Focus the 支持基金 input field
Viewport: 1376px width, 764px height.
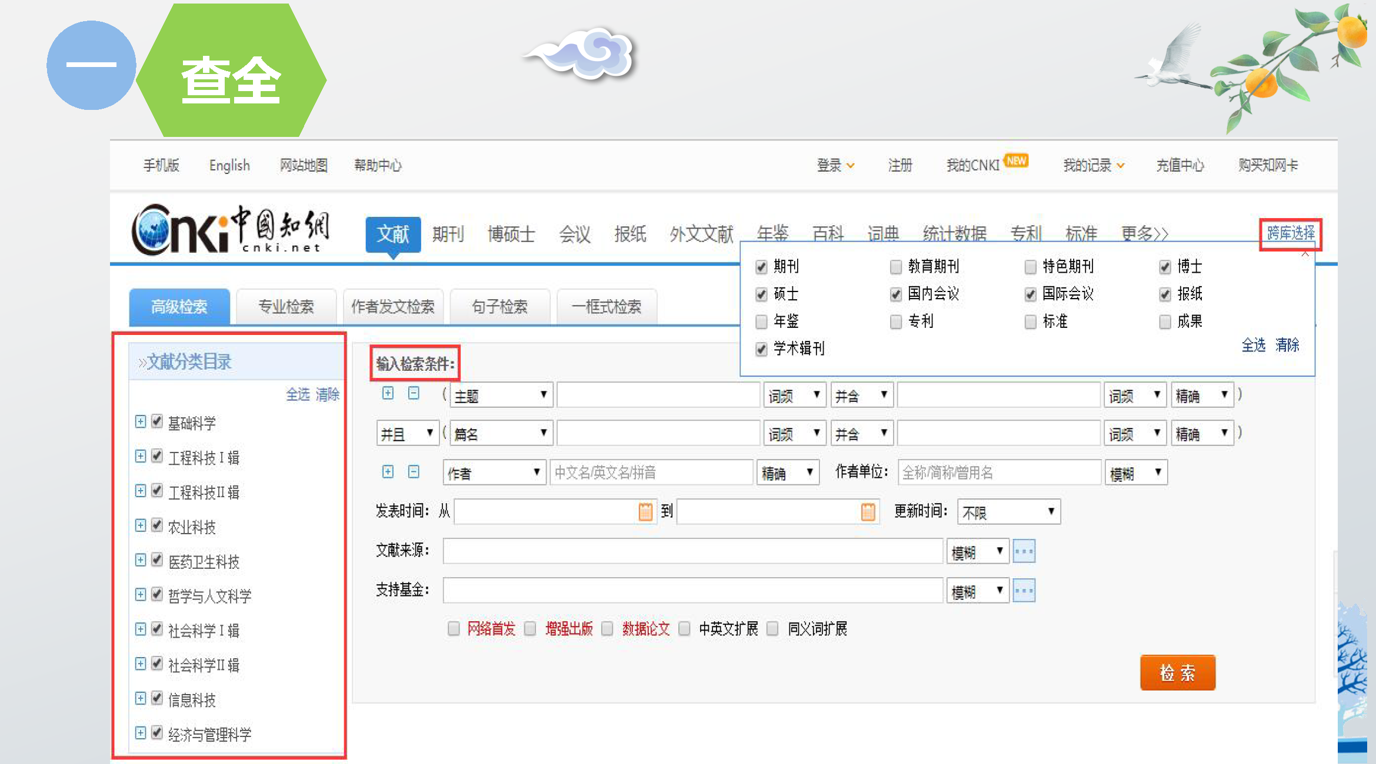click(x=693, y=591)
